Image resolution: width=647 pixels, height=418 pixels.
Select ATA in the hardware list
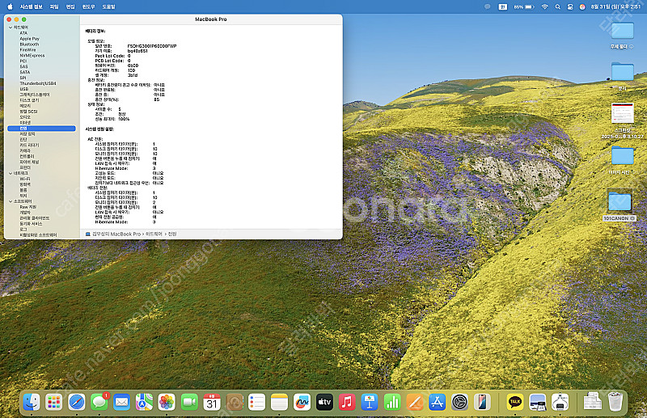[x=23, y=33]
